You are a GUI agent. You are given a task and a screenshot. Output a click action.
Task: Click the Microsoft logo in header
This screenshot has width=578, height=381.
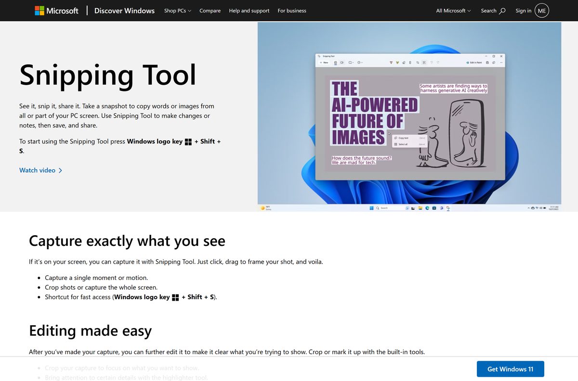[56, 11]
